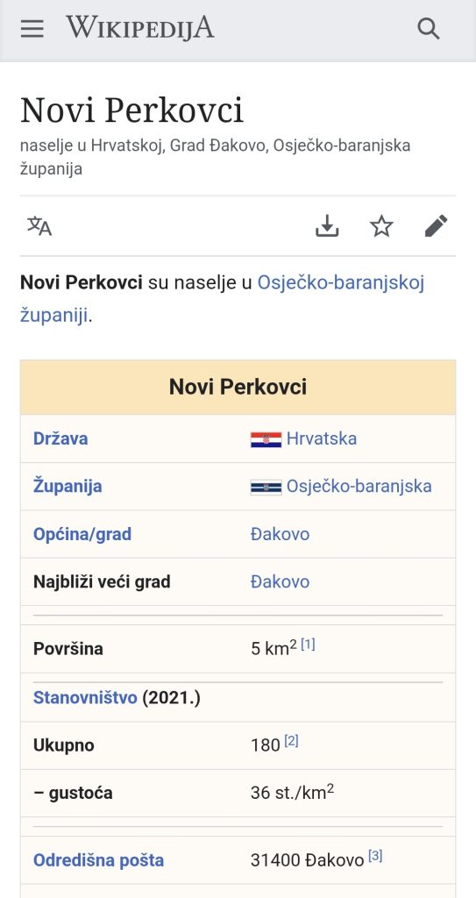Open the Općina/grad label link
Viewport: 476px width, 898px height.
pyautogui.click(x=82, y=534)
